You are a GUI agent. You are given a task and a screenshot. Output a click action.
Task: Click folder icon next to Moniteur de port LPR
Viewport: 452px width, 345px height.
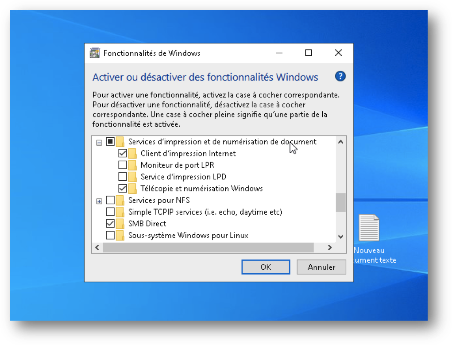pyautogui.click(x=132, y=165)
